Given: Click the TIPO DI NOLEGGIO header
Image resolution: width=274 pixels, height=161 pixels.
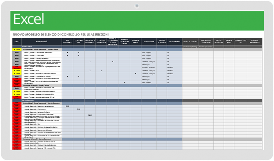Looking at the screenshot, I should pos(218,42).
